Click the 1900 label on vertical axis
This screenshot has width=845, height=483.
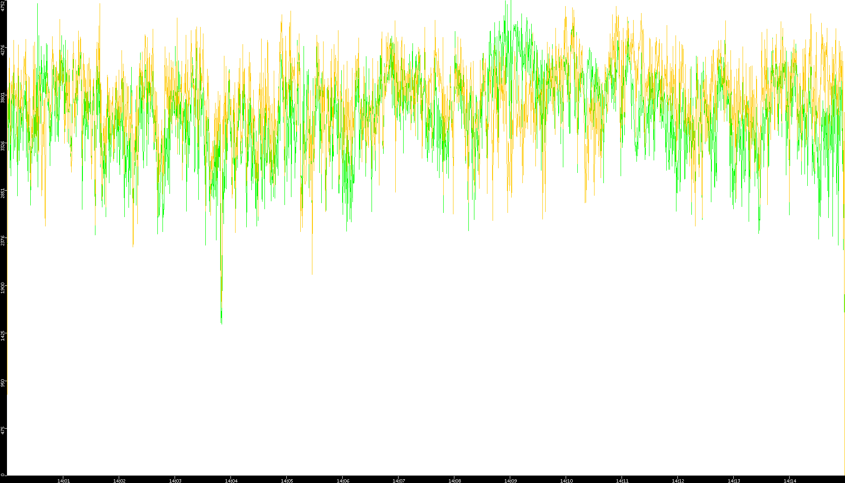point(3,288)
